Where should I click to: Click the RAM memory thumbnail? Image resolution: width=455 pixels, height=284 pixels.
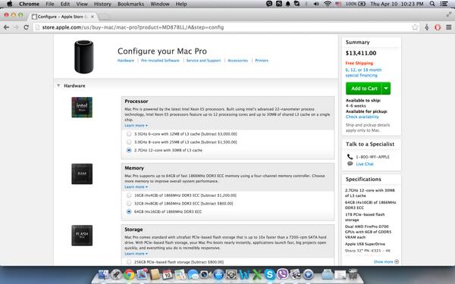coord(82,174)
